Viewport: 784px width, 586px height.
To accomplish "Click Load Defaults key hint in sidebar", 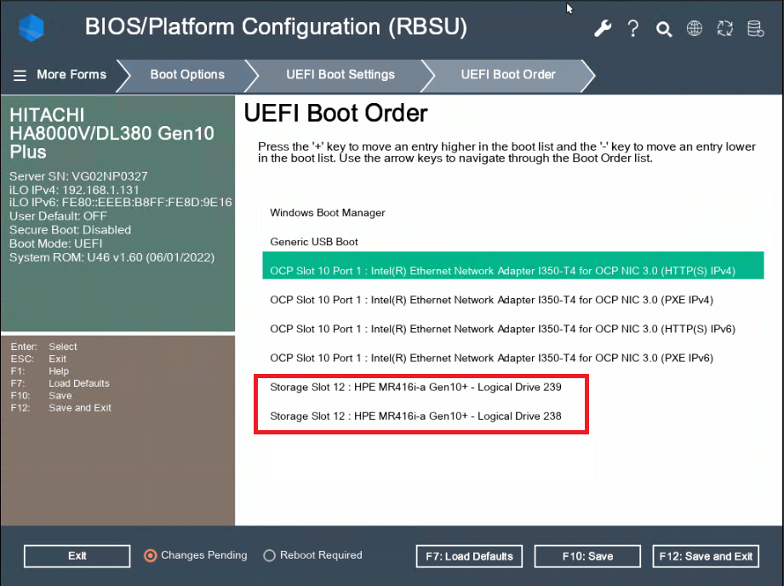I will coord(60,383).
